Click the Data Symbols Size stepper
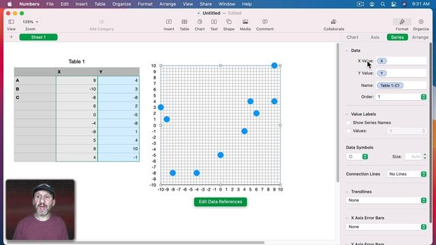Screen dimensions: 436x245 [x=424, y=157]
